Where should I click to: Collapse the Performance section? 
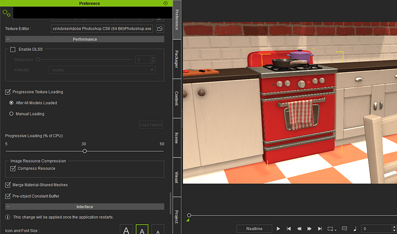coord(8,39)
